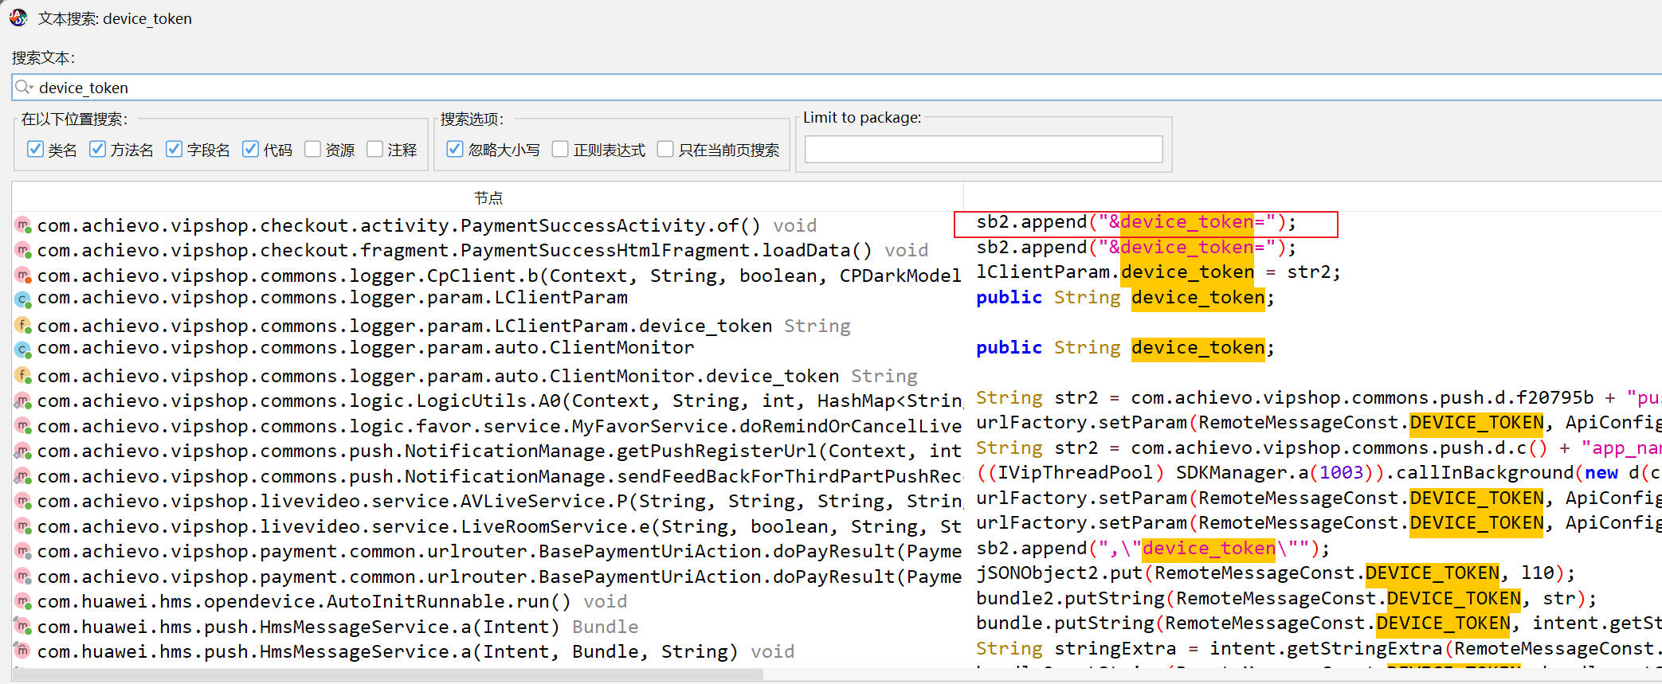Click the method icon beside AutoInitRunnable.run()

tap(23, 601)
